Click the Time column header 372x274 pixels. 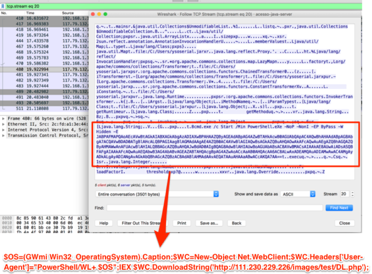pos(30,13)
